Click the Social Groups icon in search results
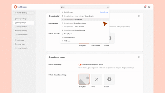The image size is (165, 93). point(62,12)
